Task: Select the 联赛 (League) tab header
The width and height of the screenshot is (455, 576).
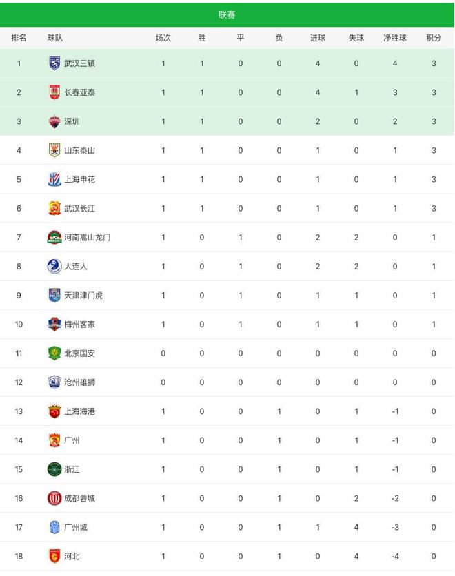Action: 227,14
